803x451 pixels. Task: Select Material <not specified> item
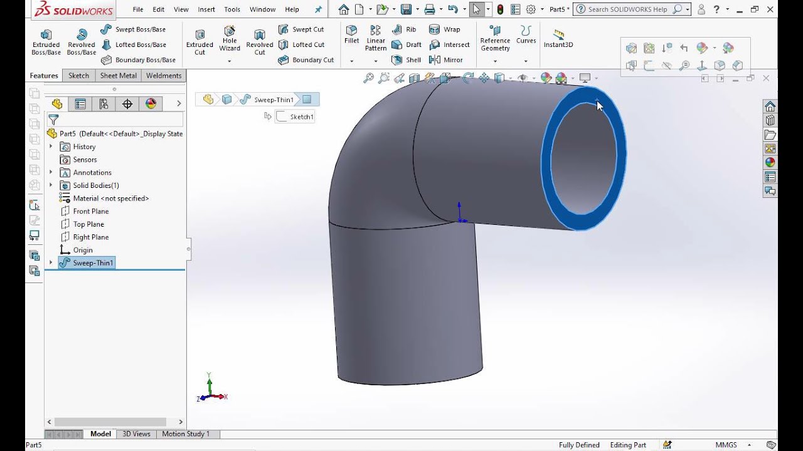(x=104, y=199)
